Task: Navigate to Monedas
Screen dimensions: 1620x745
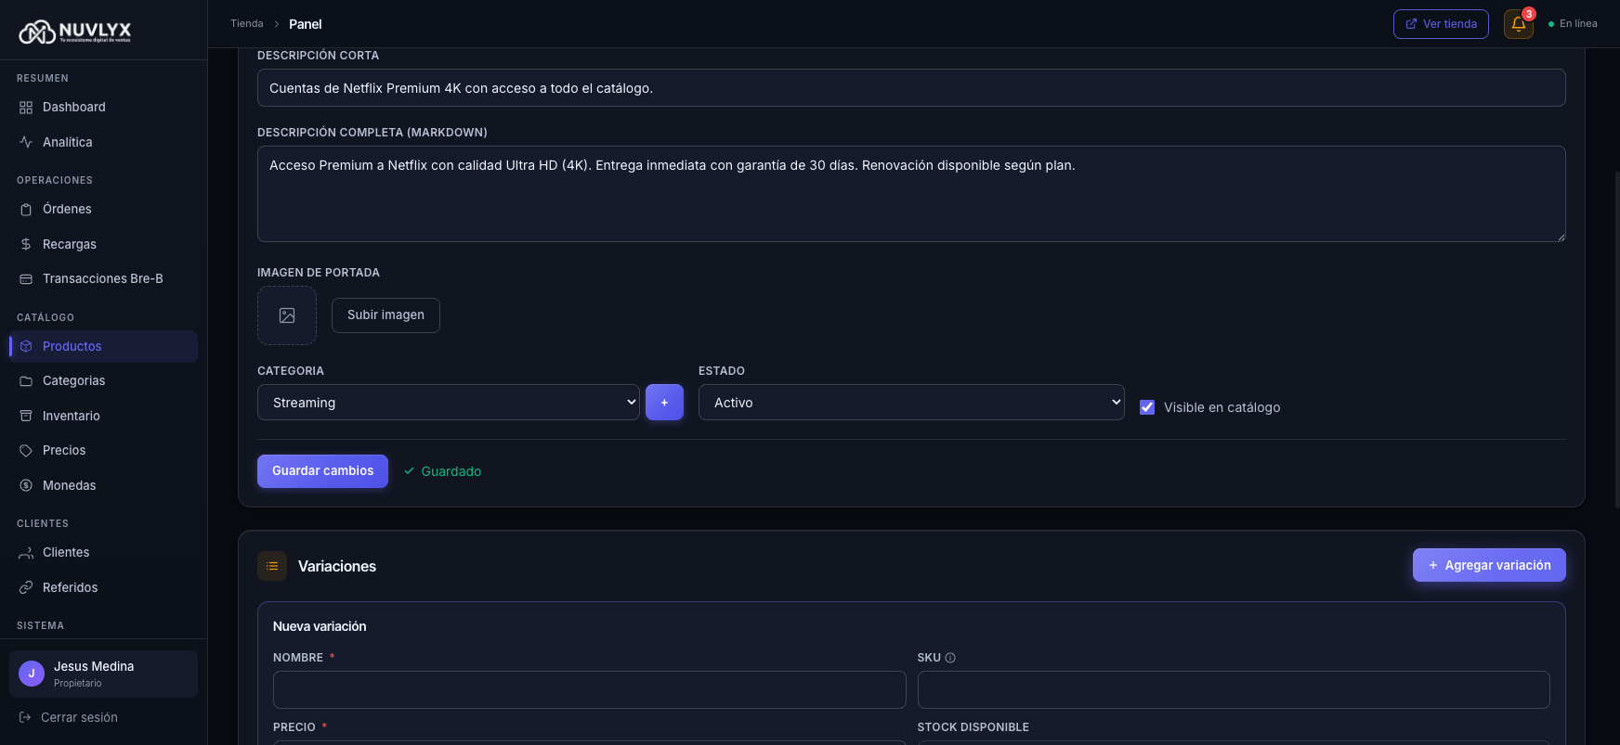Action: point(103,485)
